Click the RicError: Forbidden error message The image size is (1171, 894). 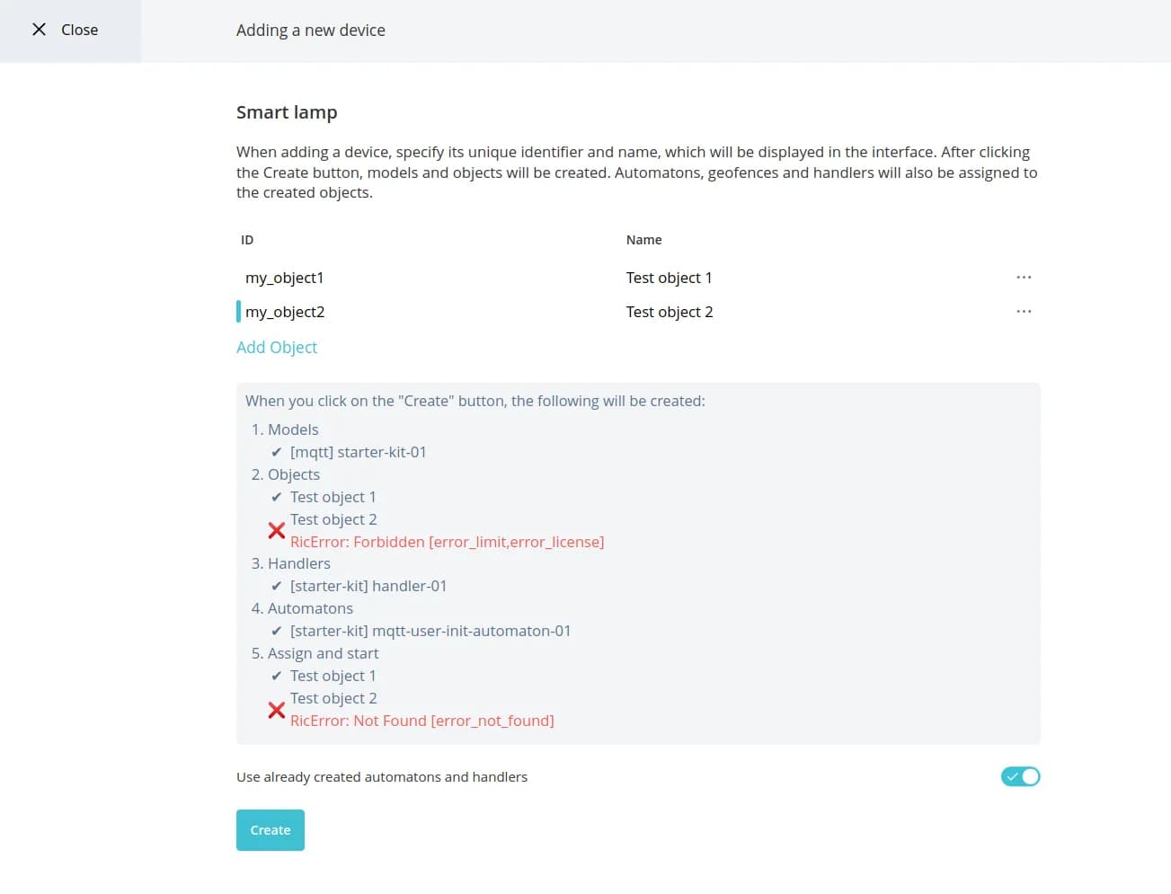click(447, 543)
